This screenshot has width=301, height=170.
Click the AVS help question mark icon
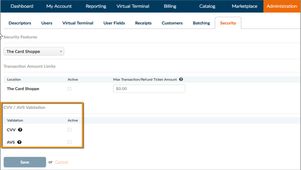coord(19,142)
